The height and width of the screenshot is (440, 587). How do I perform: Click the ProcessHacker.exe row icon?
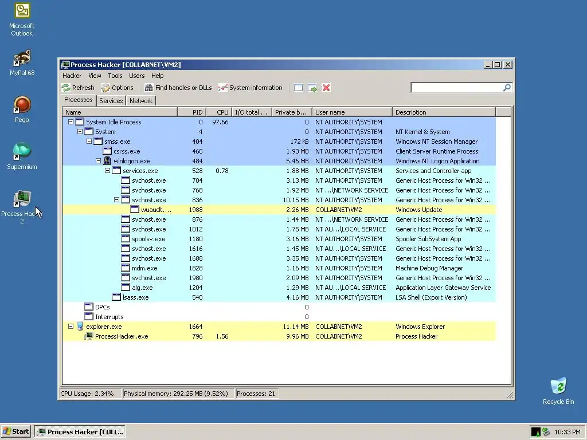point(89,336)
